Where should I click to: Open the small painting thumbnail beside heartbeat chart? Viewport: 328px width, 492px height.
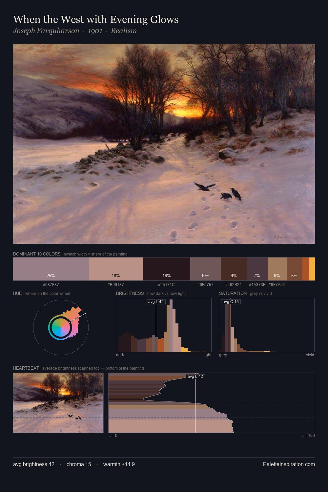coord(58,403)
